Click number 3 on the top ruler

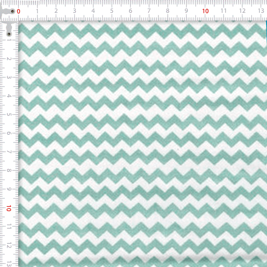[74, 11]
